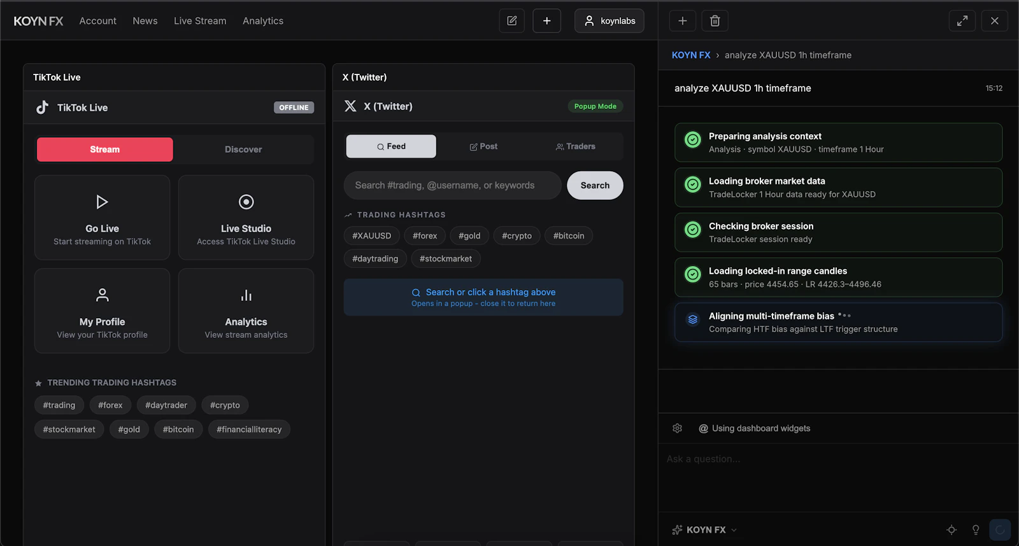
Task: Click the Loading broker market data step
Action: (838, 188)
